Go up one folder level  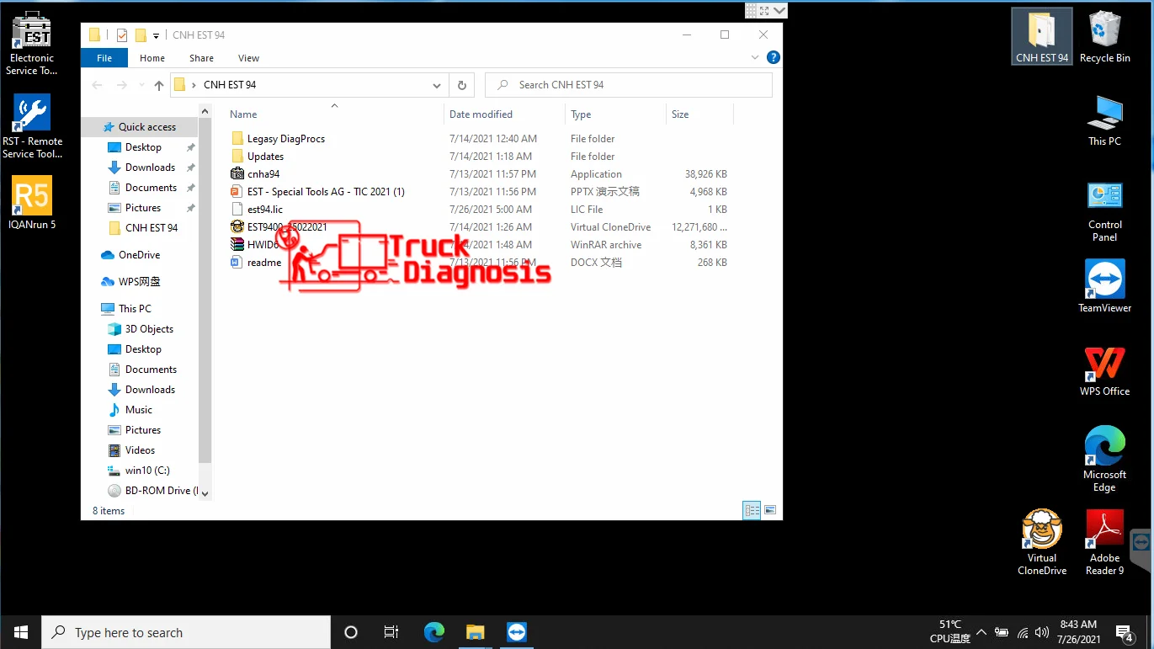[x=159, y=85]
